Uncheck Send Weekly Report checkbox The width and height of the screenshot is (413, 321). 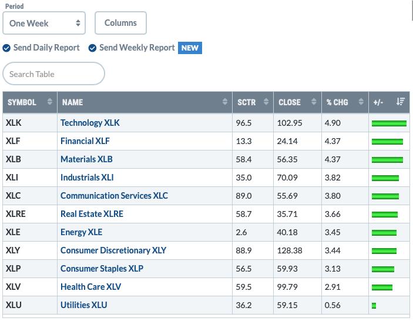(92, 48)
